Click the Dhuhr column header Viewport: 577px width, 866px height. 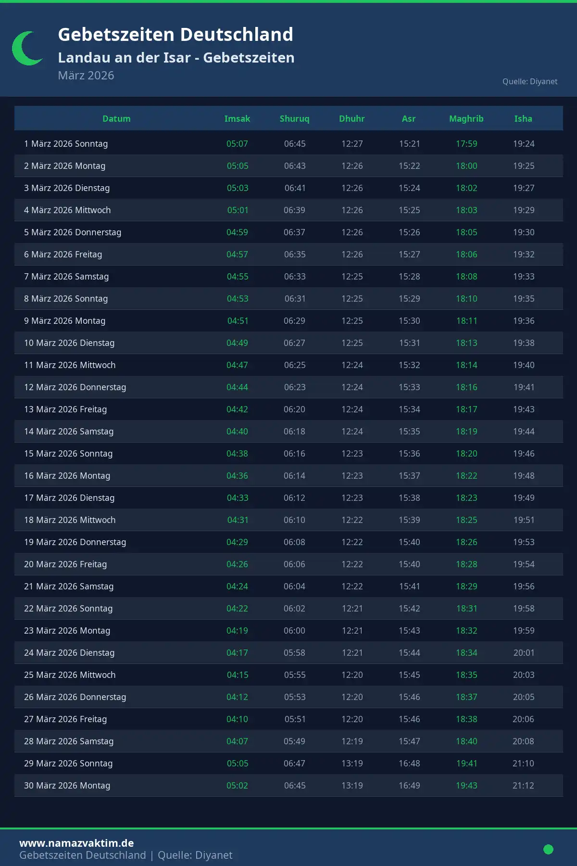(x=352, y=119)
